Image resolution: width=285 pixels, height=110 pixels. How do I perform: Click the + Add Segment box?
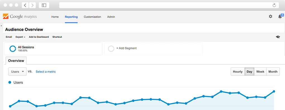(153, 49)
